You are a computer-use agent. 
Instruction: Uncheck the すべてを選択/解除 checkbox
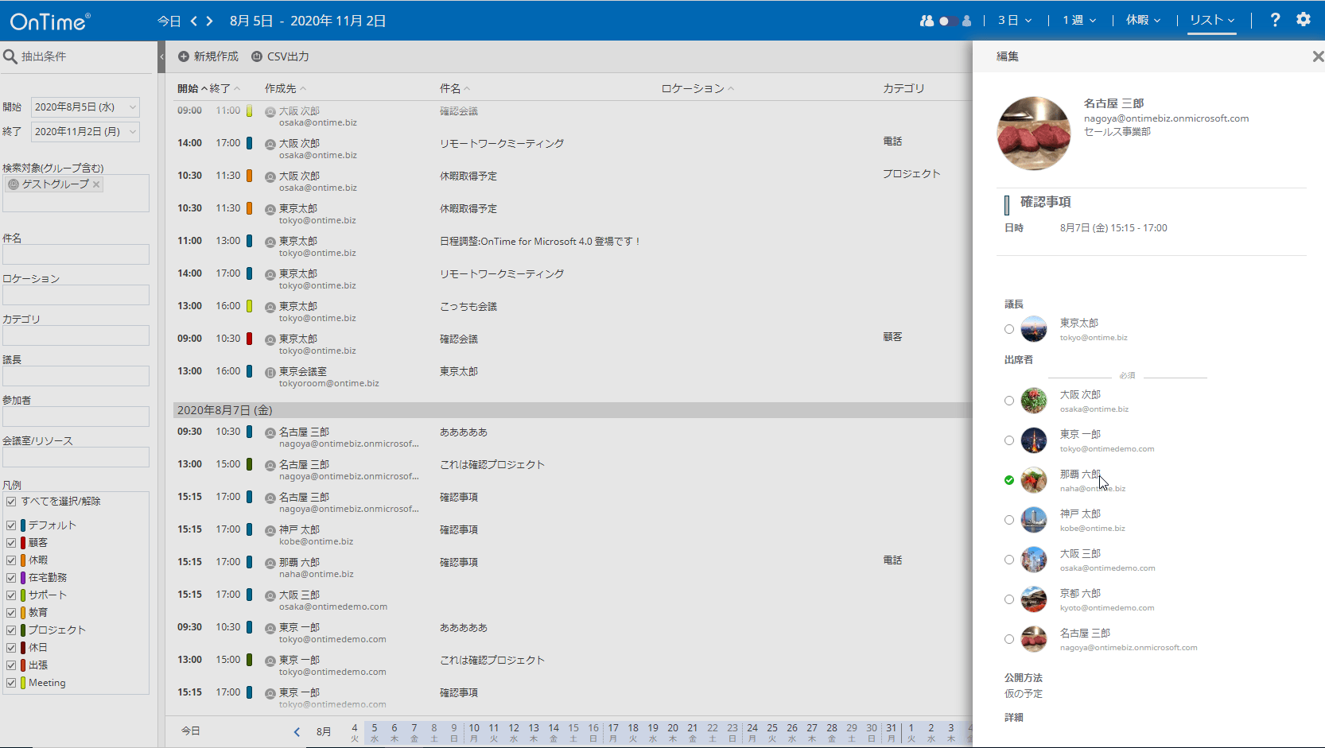point(11,501)
